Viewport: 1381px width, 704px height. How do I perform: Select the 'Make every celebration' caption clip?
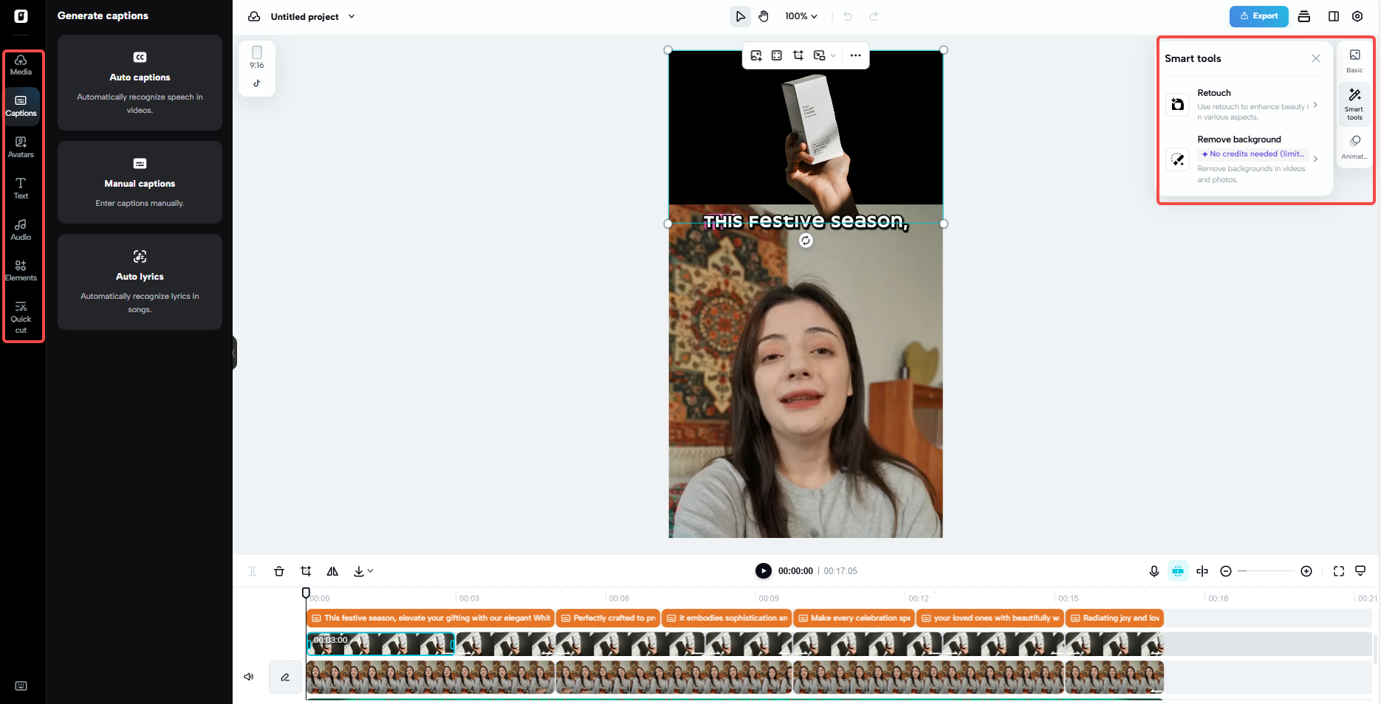(x=854, y=618)
